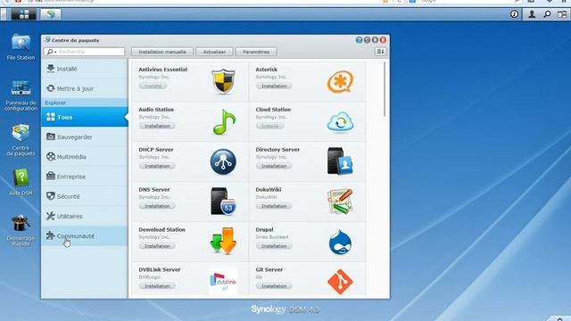Open the user options person icon
Screen dimensions: 571x321
tap(532, 14)
